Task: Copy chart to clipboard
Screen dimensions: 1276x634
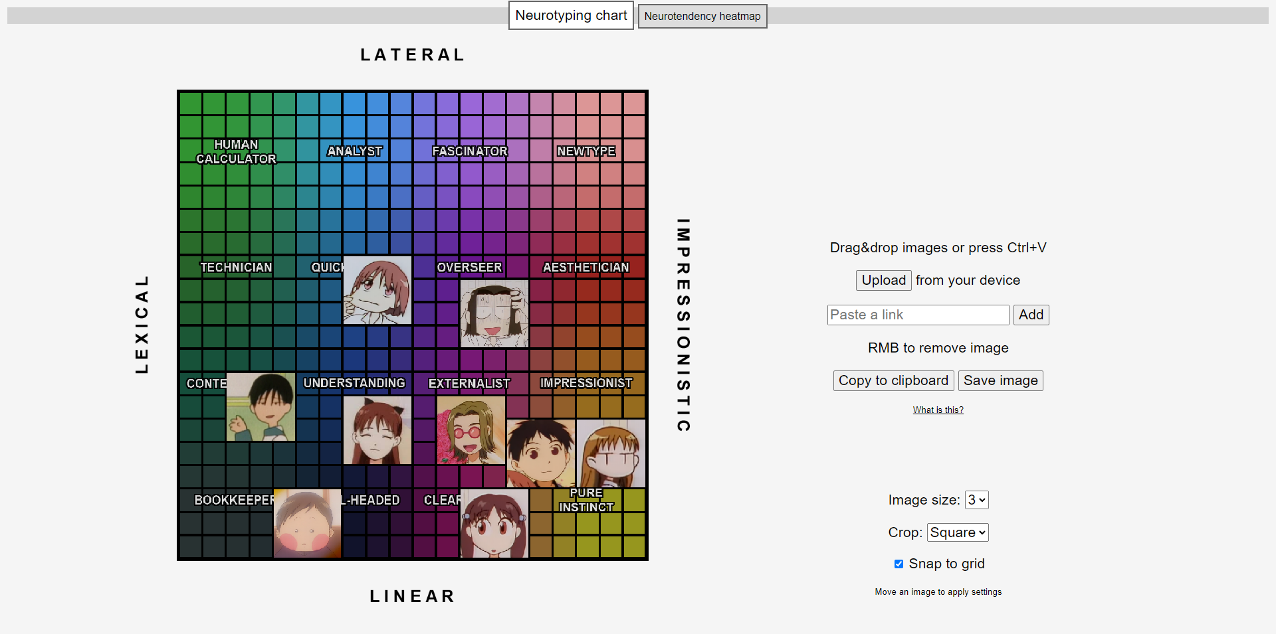Action: pos(893,380)
